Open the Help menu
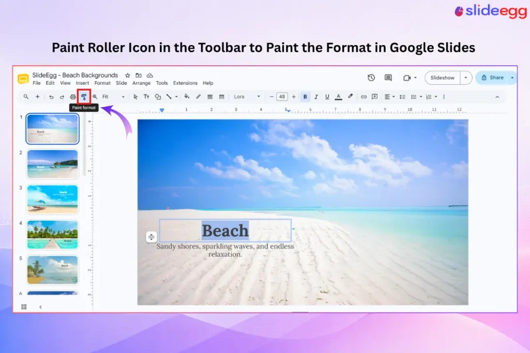Image resolution: width=530 pixels, height=353 pixels. 208,83
